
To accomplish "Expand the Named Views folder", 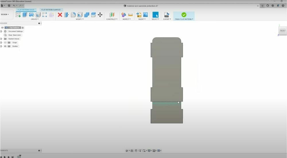I will (1, 39).
